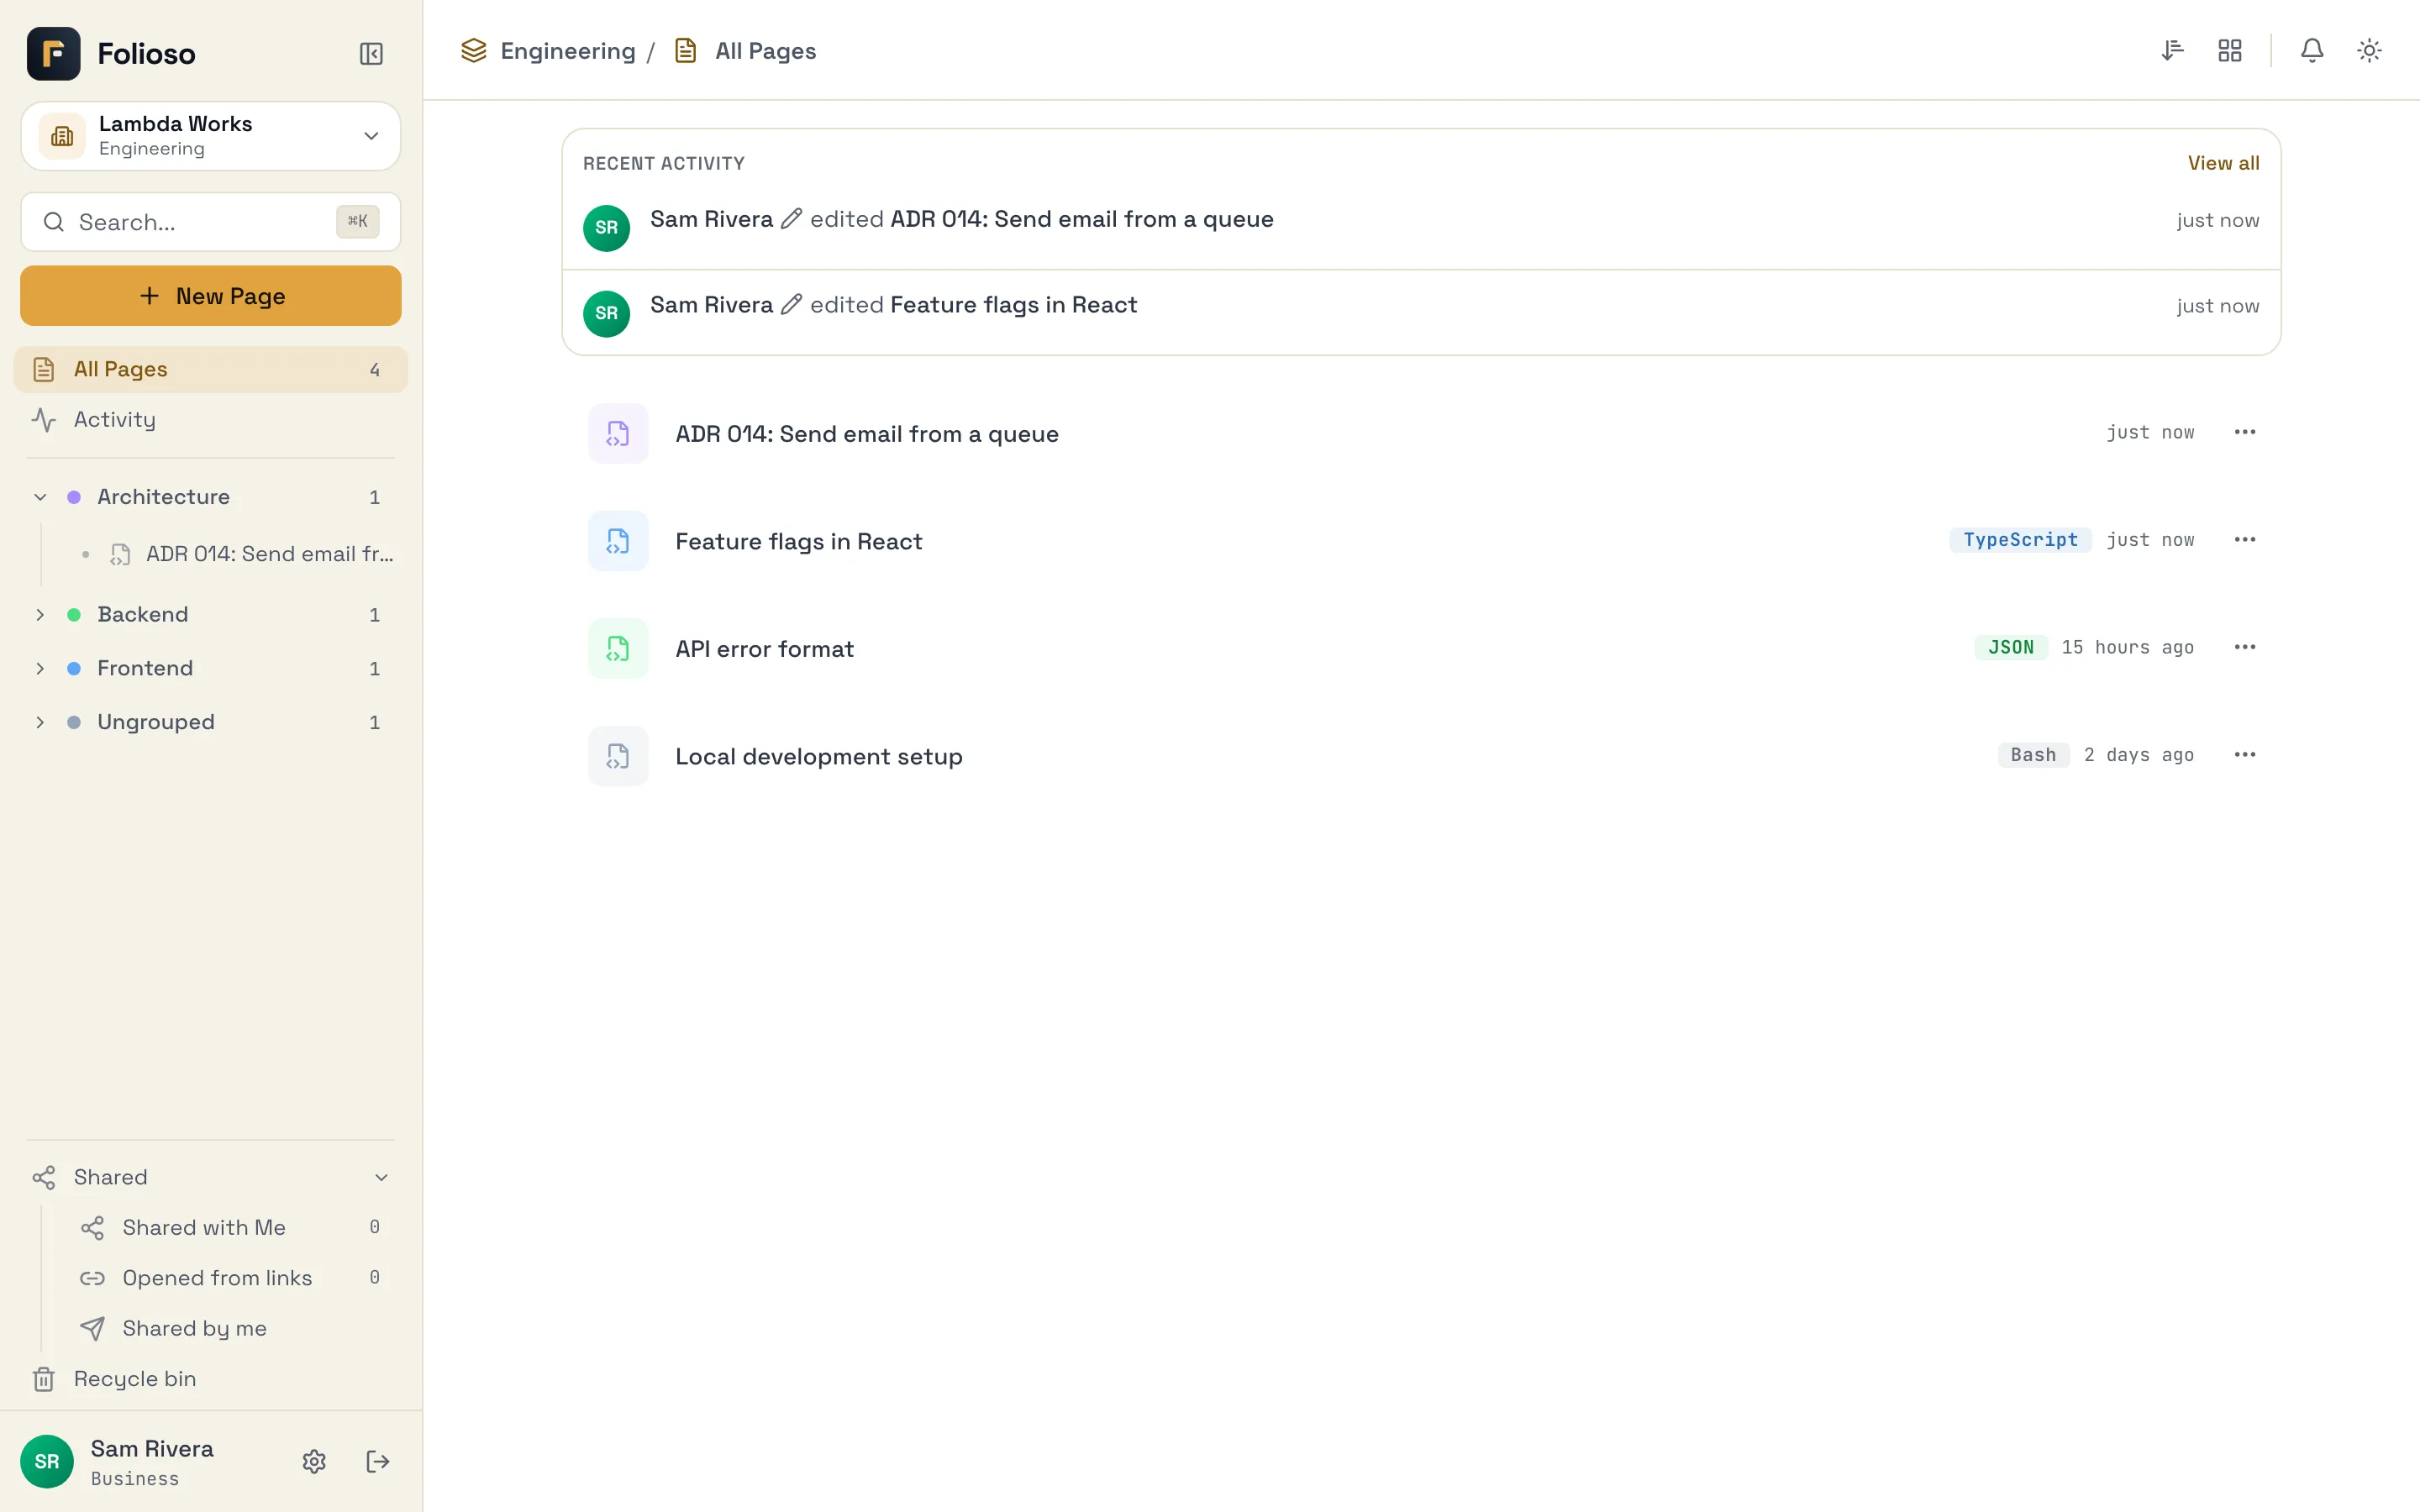
Task: Expand the Ungrouped group
Action: (x=40, y=722)
